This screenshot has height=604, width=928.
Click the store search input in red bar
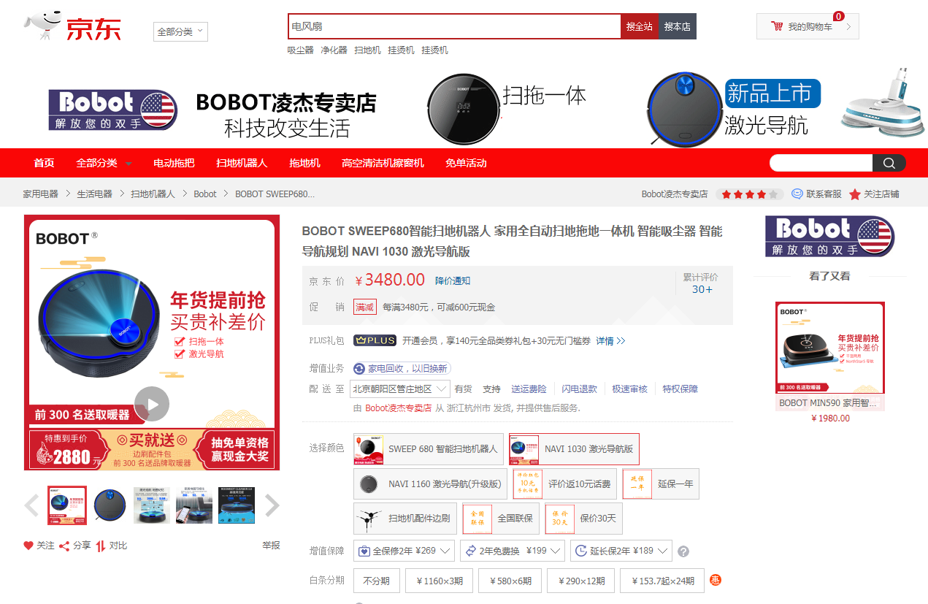tap(821, 163)
